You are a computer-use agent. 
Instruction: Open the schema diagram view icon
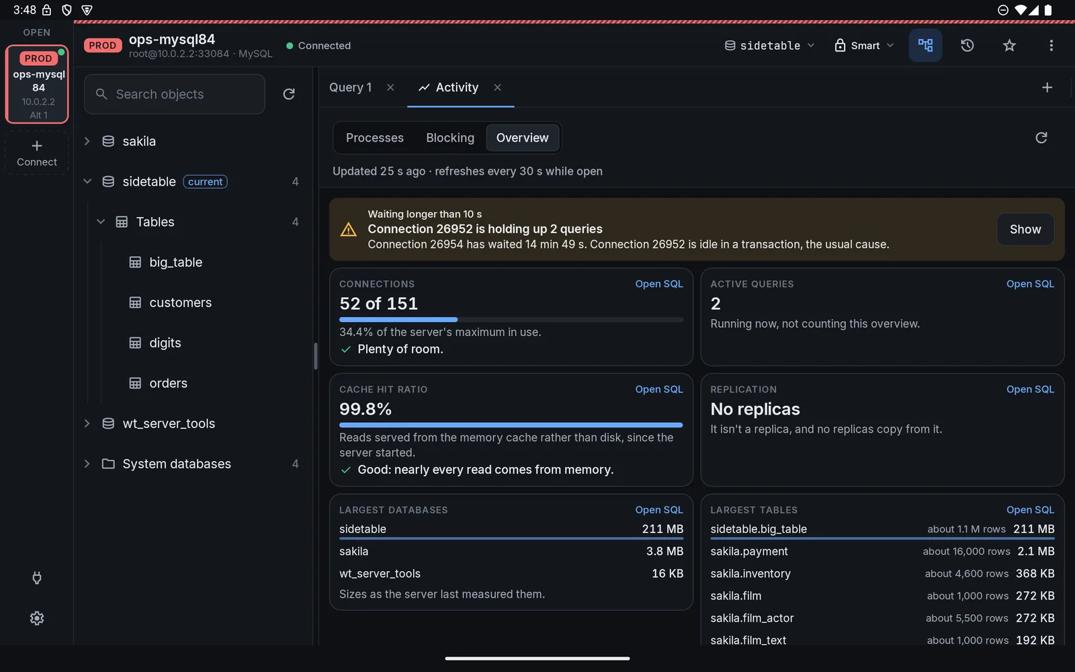coord(925,46)
